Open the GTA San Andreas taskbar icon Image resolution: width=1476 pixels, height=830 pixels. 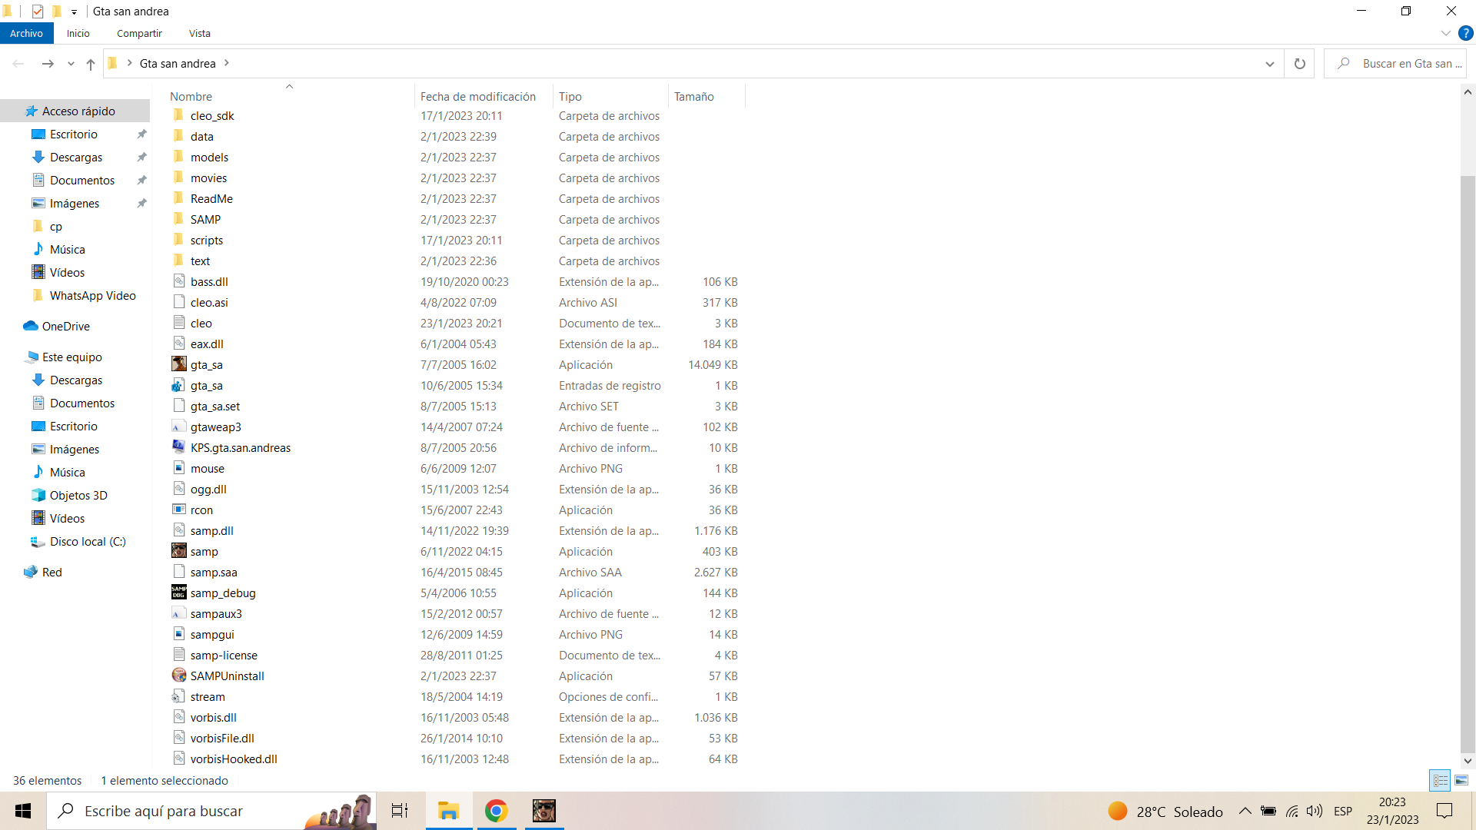(x=544, y=811)
